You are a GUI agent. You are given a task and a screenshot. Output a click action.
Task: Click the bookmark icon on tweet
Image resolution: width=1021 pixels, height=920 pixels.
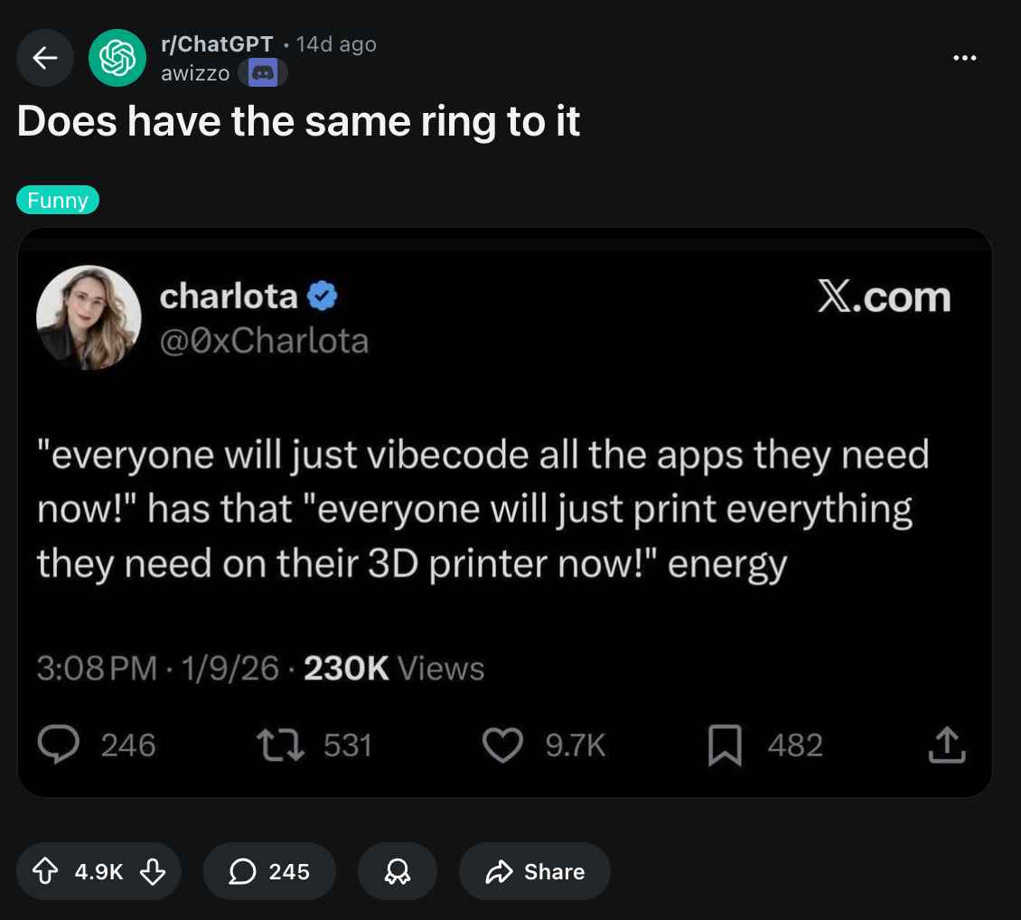coord(725,746)
